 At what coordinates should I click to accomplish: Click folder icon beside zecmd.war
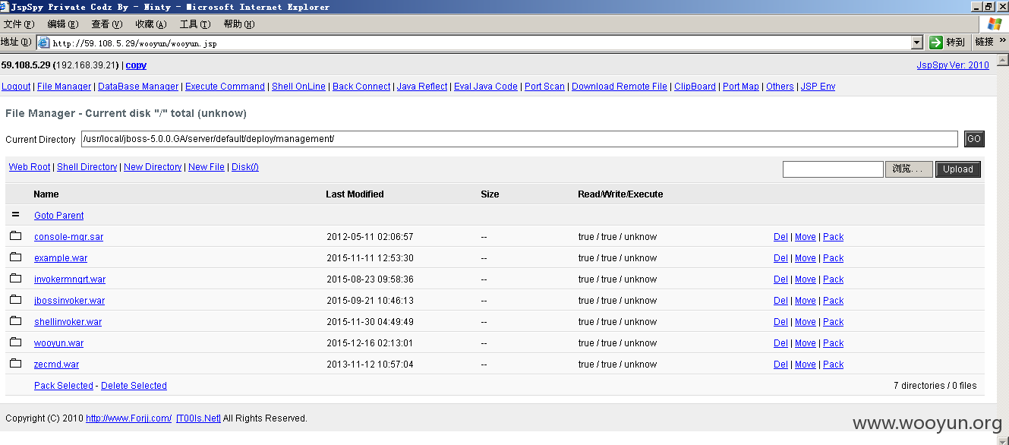15,364
